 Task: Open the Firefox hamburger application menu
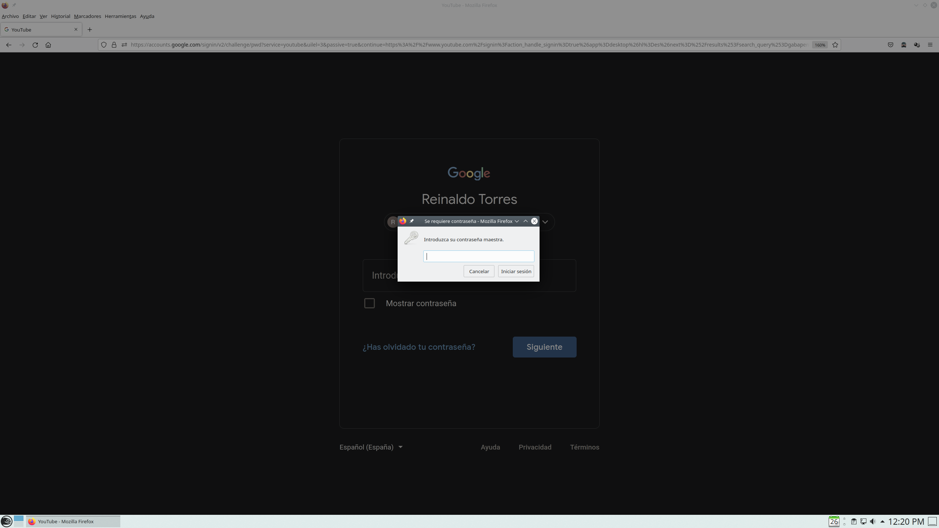coord(930,45)
